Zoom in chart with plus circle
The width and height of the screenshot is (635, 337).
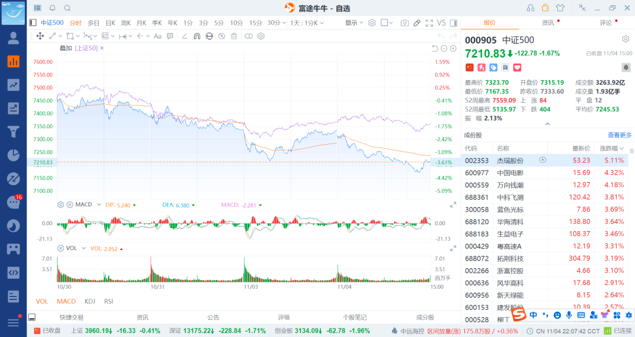tap(453, 49)
